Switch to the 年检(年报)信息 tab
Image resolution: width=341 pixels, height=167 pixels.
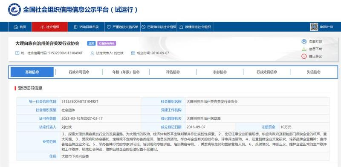(126, 72)
